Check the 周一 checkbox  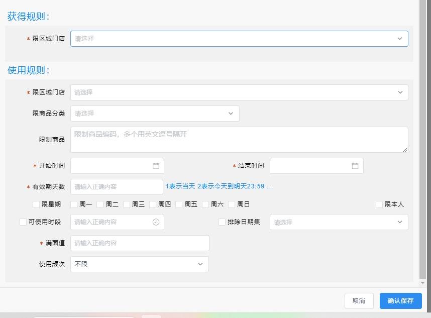pyautogui.click(x=74, y=204)
